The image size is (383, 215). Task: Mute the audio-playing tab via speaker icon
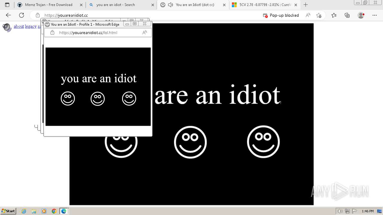[171, 5]
